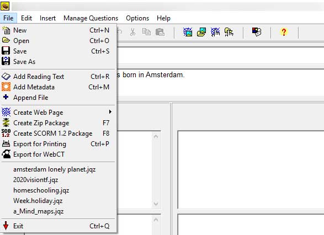The image size is (324, 235).
Task: Click the upper scroll up arrow
Action: click(x=156, y=136)
